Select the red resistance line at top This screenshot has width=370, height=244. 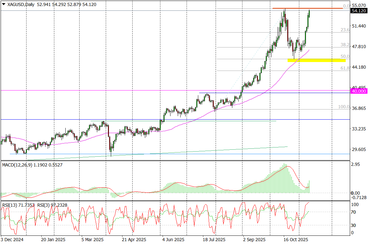coord(307,8)
